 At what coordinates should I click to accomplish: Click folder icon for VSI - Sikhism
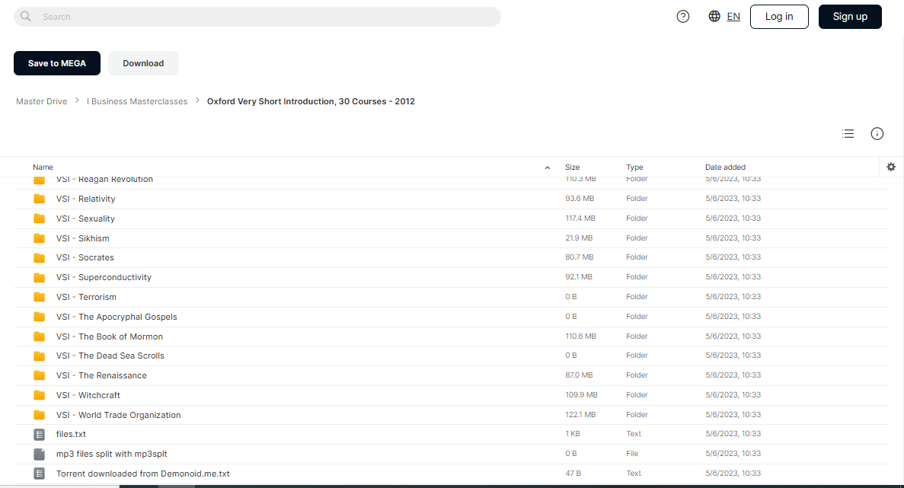(x=39, y=238)
